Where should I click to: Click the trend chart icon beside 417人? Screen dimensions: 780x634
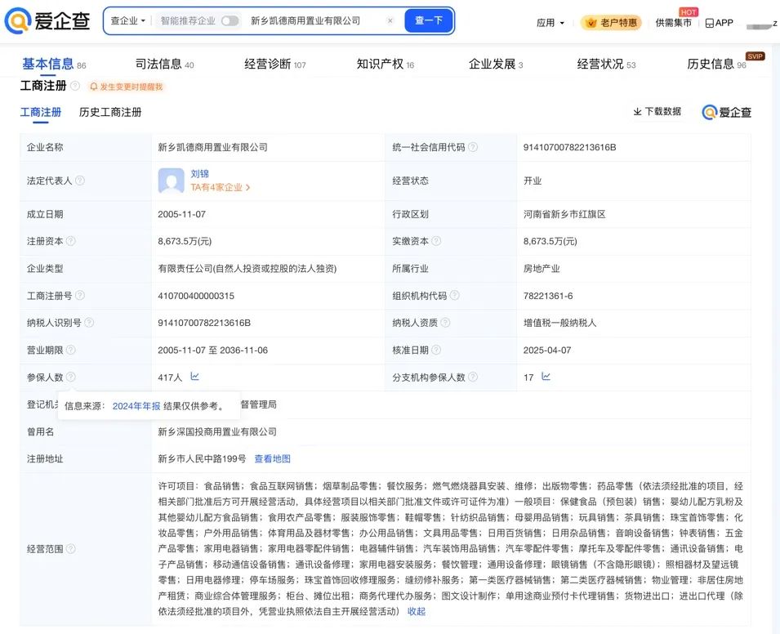tap(194, 377)
